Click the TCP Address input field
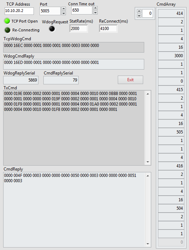Viewport: 189px width, 250px height. coord(19,11)
